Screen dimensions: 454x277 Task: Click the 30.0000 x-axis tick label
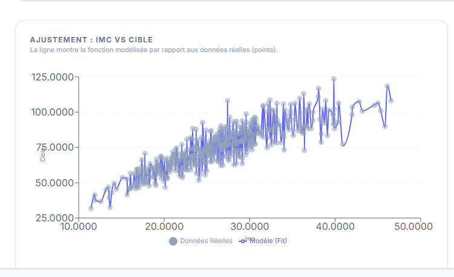[249, 226]
